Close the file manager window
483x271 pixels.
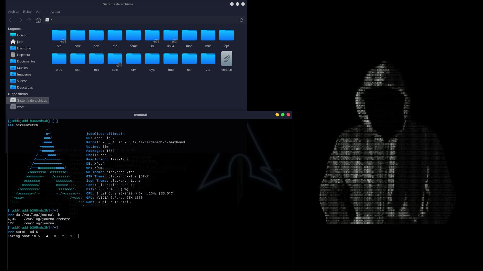click(x=243, y=4)
